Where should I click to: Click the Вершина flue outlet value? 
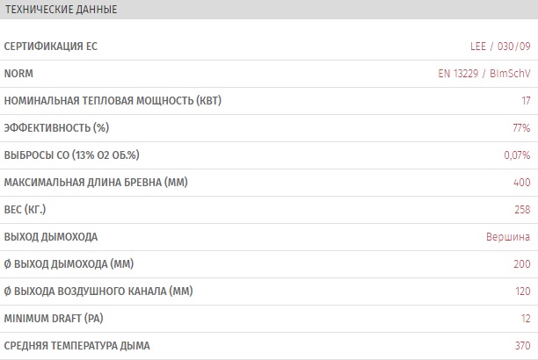(508, 237)
